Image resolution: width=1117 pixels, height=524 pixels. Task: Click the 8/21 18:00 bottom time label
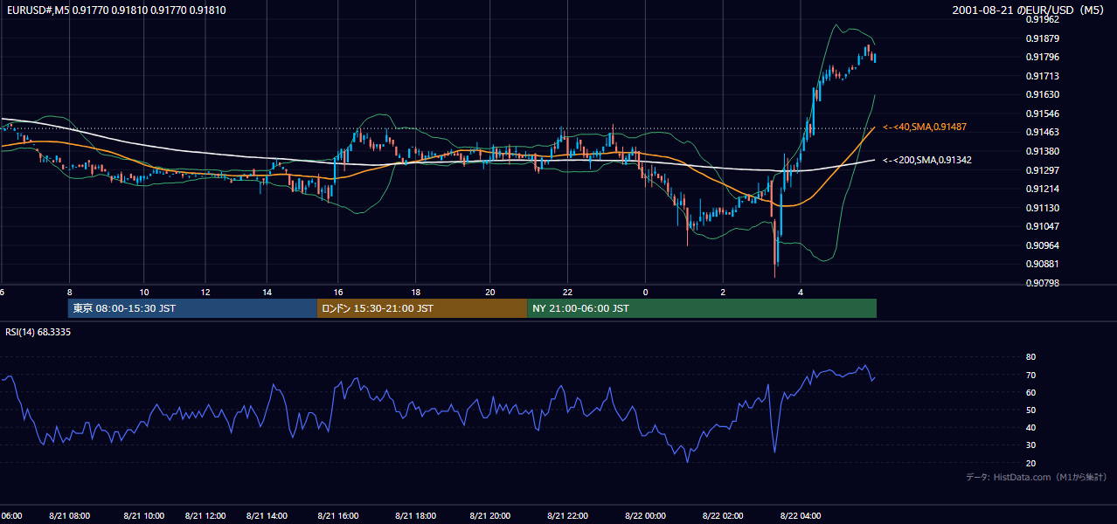416,516
